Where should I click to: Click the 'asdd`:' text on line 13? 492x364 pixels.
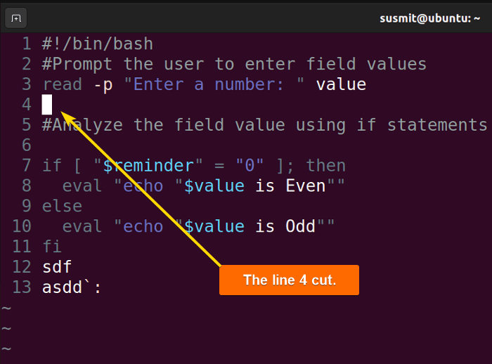tap(72, 287)
